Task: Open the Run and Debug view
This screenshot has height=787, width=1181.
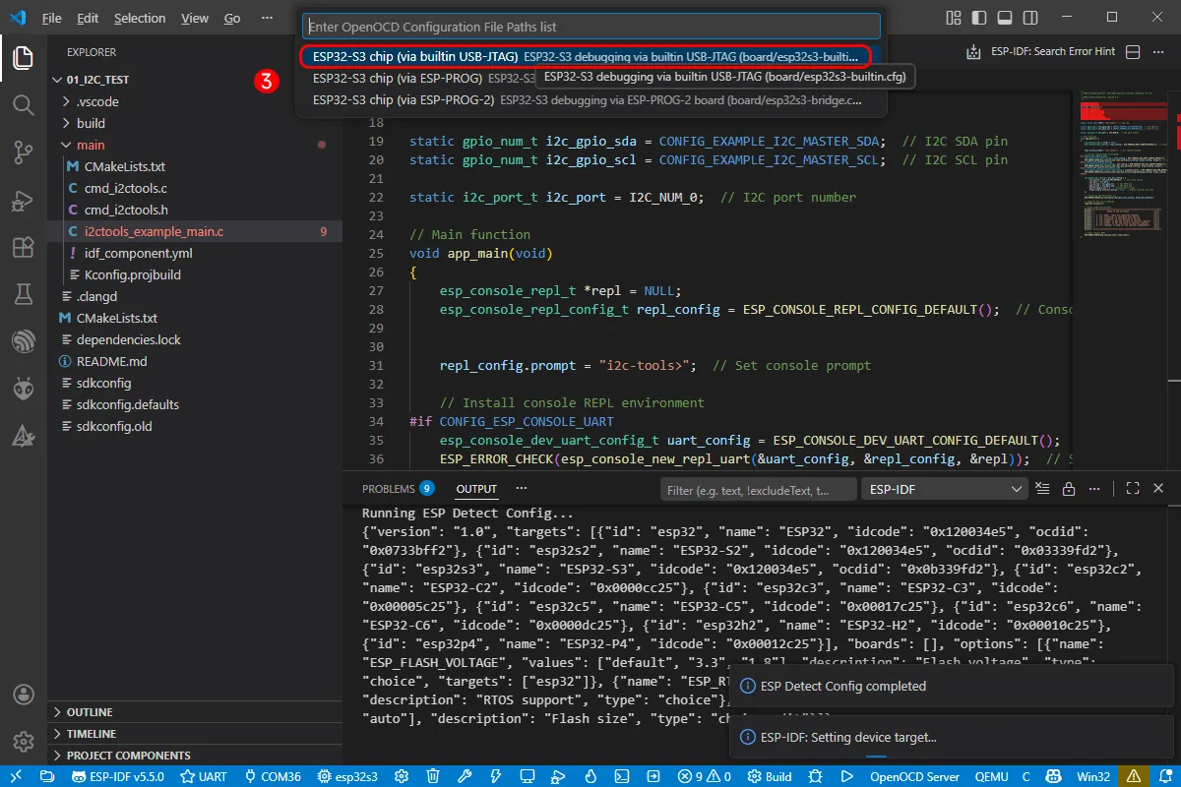Action: (x=24, y=202)
